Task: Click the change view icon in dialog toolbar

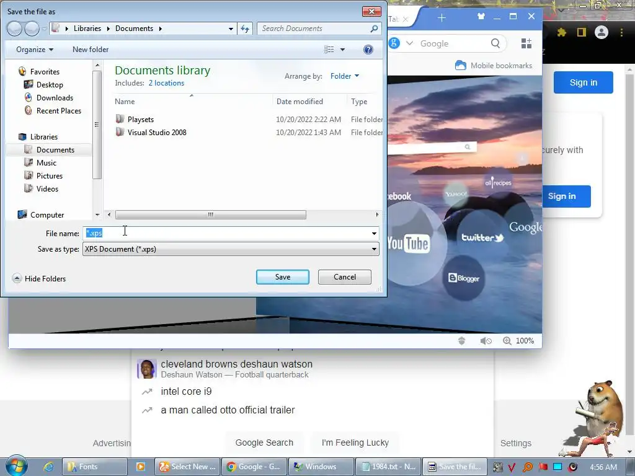Action: [329, 50]
